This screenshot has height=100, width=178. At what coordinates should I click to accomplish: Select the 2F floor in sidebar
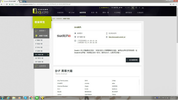pyautogui.click(x=41, y=47)
